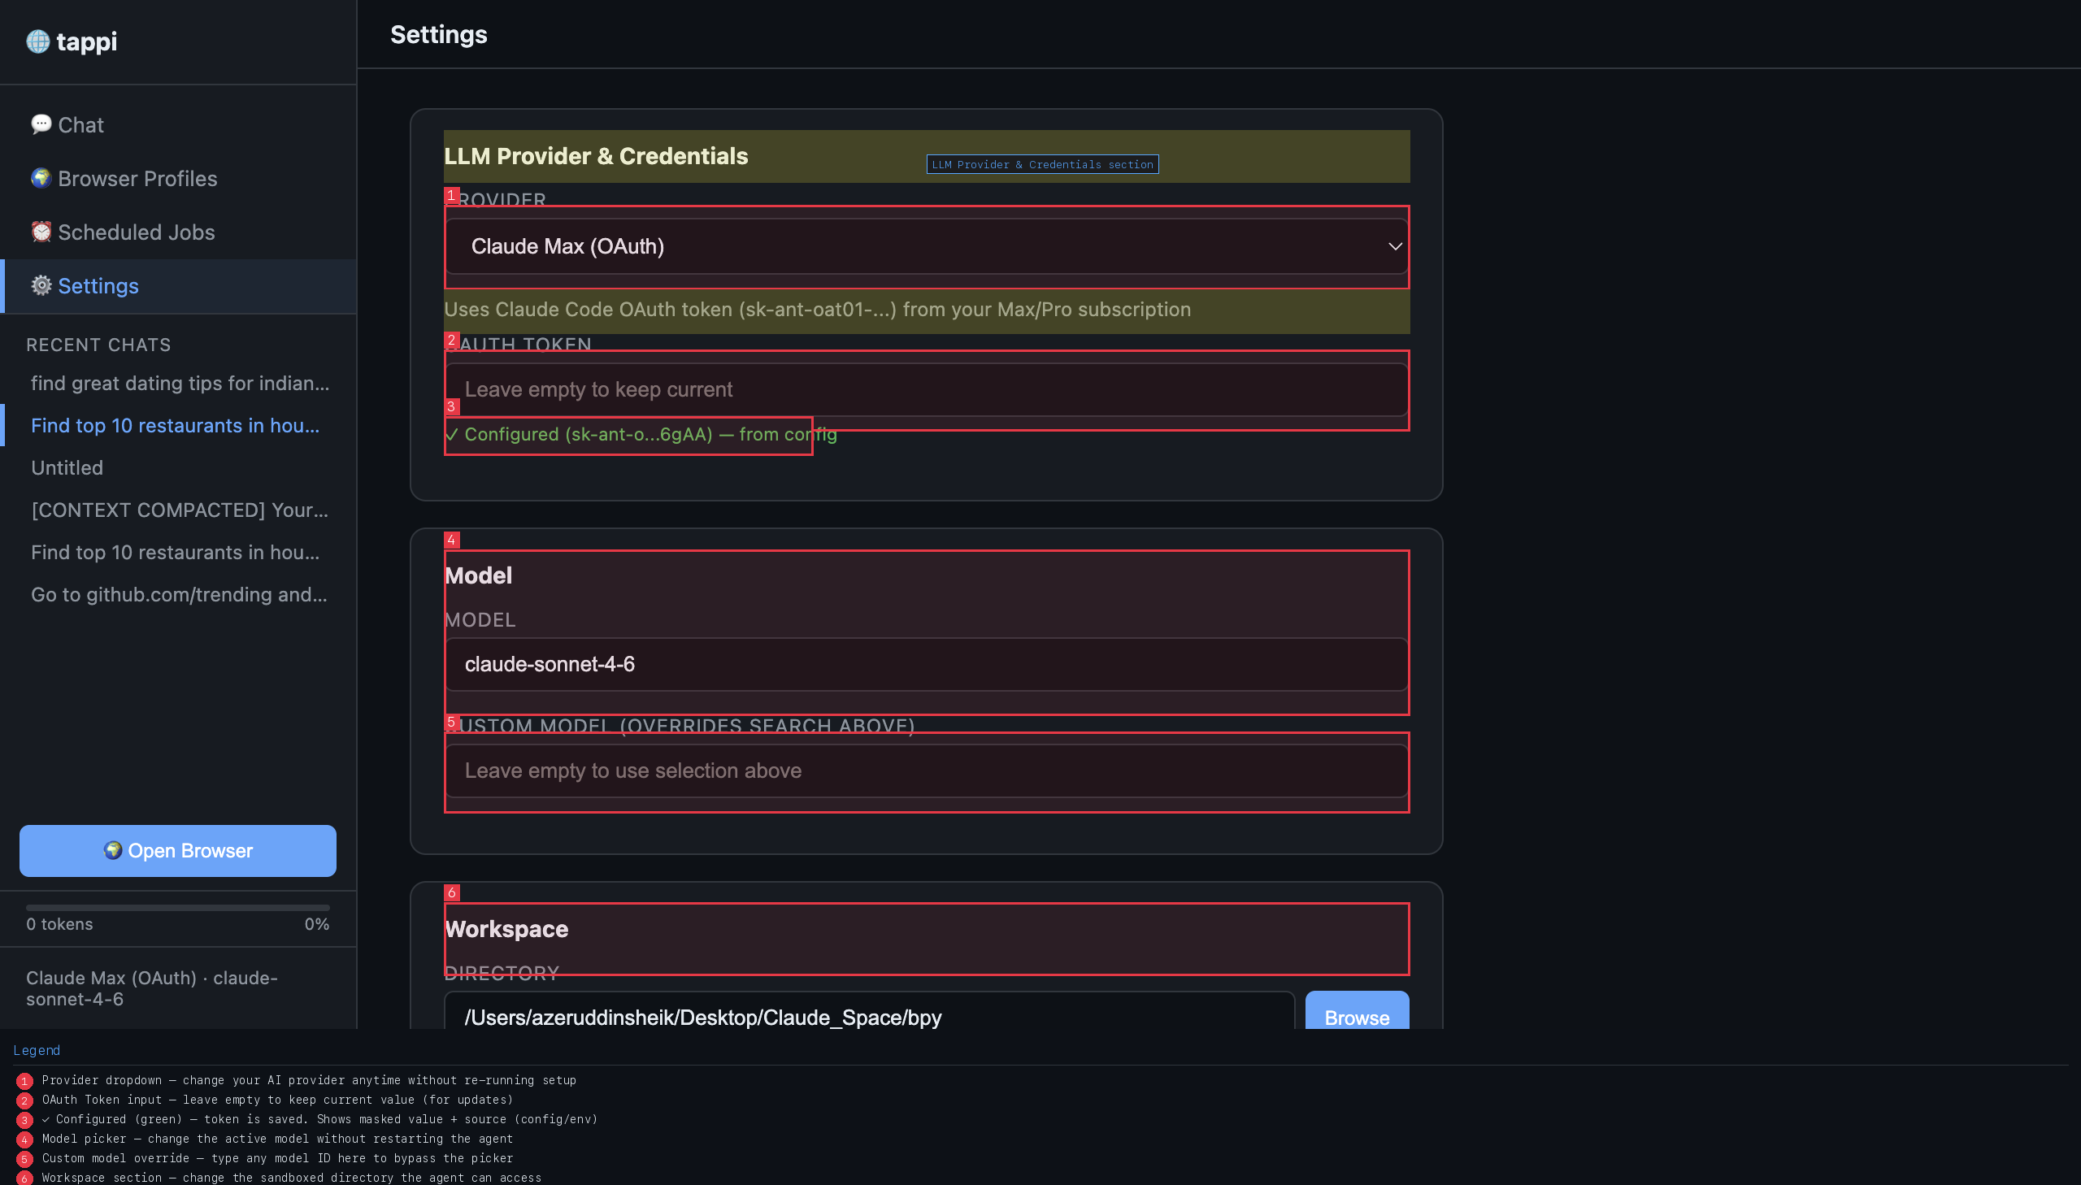Click the Settings gear icon
This screenshot has height=1185, width=2081.
point(41,285)
